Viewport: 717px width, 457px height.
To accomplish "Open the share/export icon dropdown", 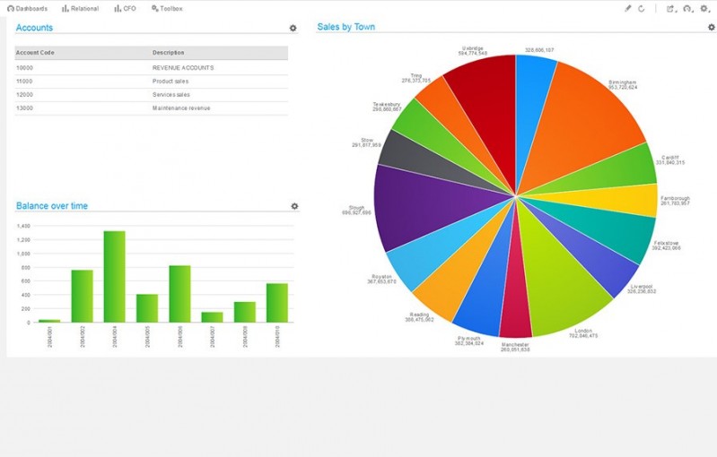I will (670, 8).
